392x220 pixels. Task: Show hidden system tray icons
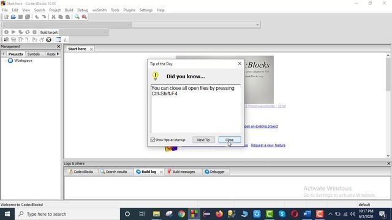330,214
